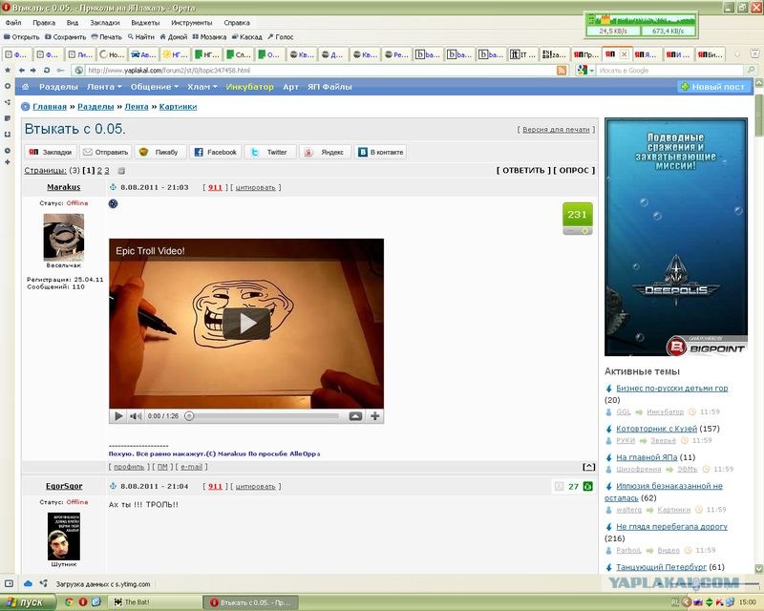
Task: Share the topic В контакте
Action: pyautogui.click(x=380, y=152)
